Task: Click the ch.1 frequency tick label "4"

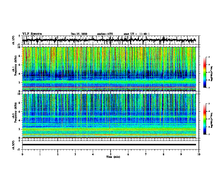Action: 20,74
